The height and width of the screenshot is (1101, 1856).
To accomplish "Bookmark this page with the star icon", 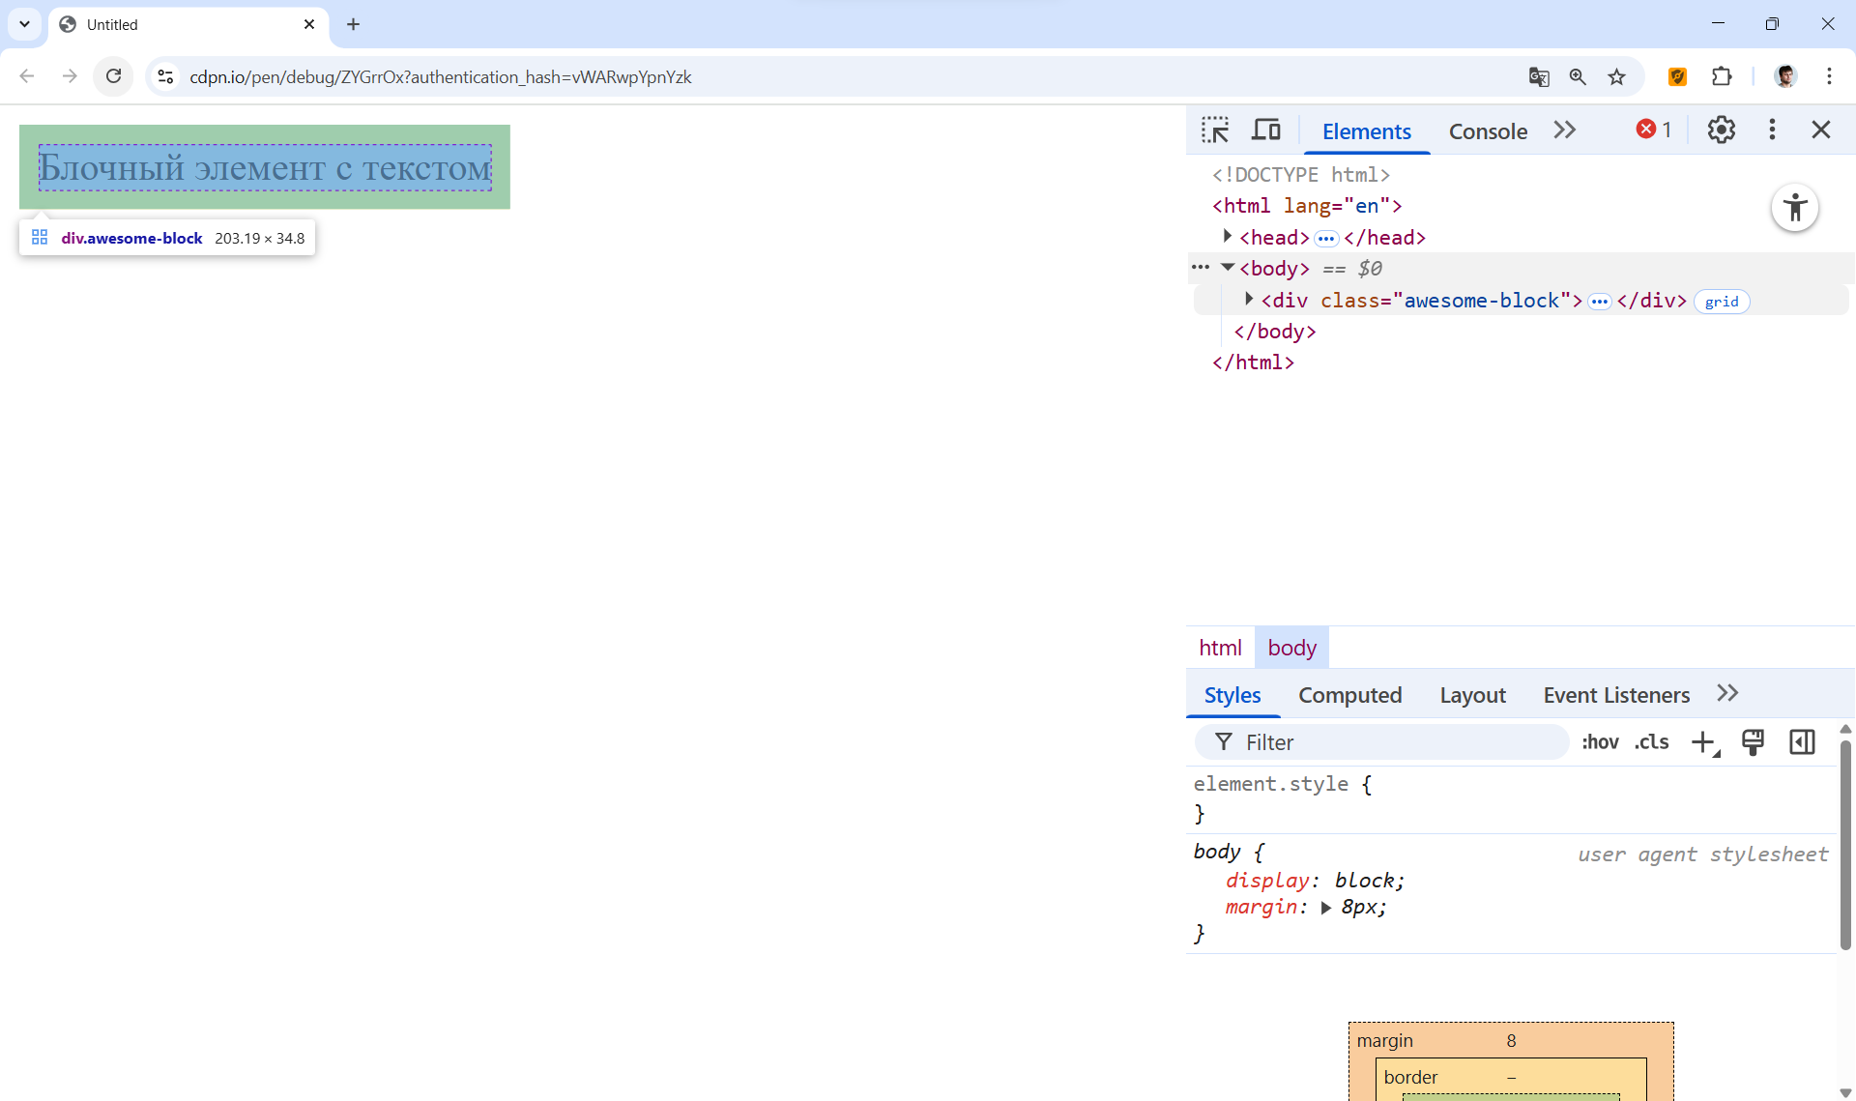I will pyautogui.click(x=1616, y=77).
